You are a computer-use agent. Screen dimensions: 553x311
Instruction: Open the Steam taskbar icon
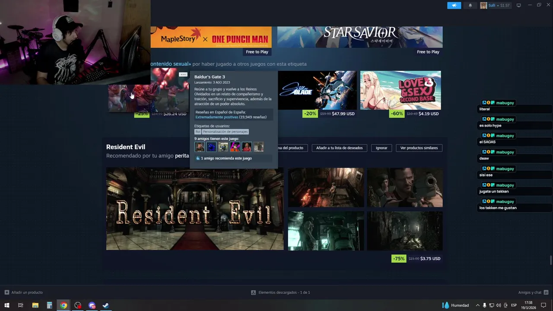tap(105, 305)
